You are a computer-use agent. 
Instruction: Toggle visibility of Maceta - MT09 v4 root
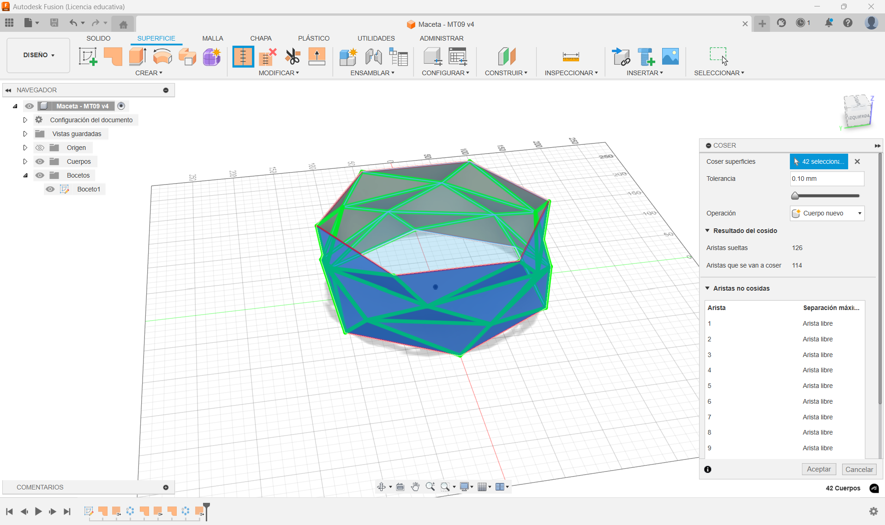point(29,106)
